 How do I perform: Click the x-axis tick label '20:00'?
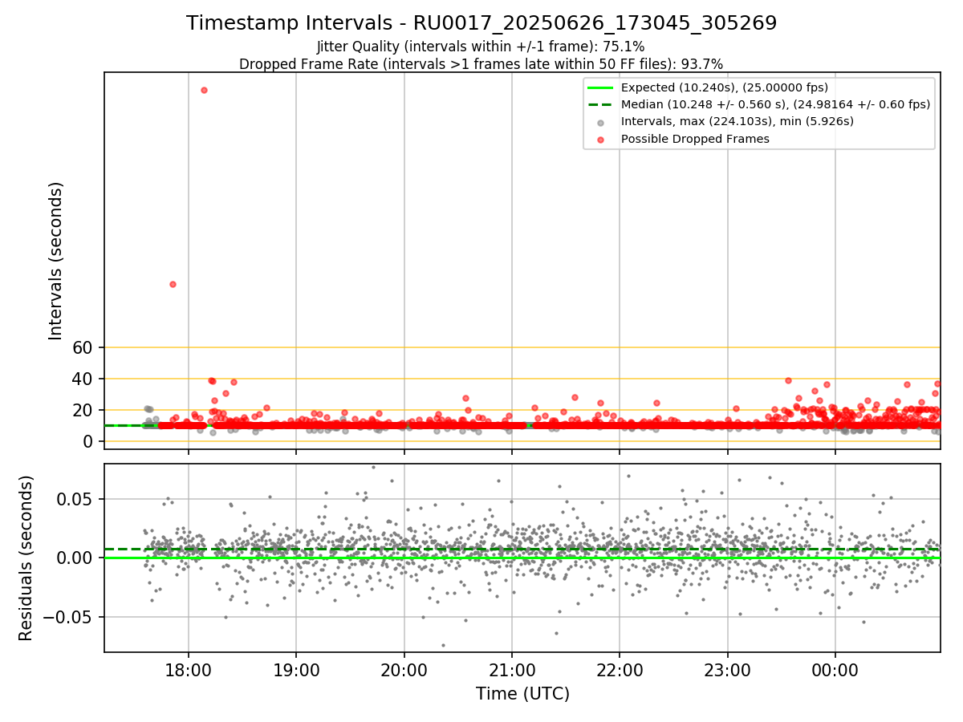(404, 670)
